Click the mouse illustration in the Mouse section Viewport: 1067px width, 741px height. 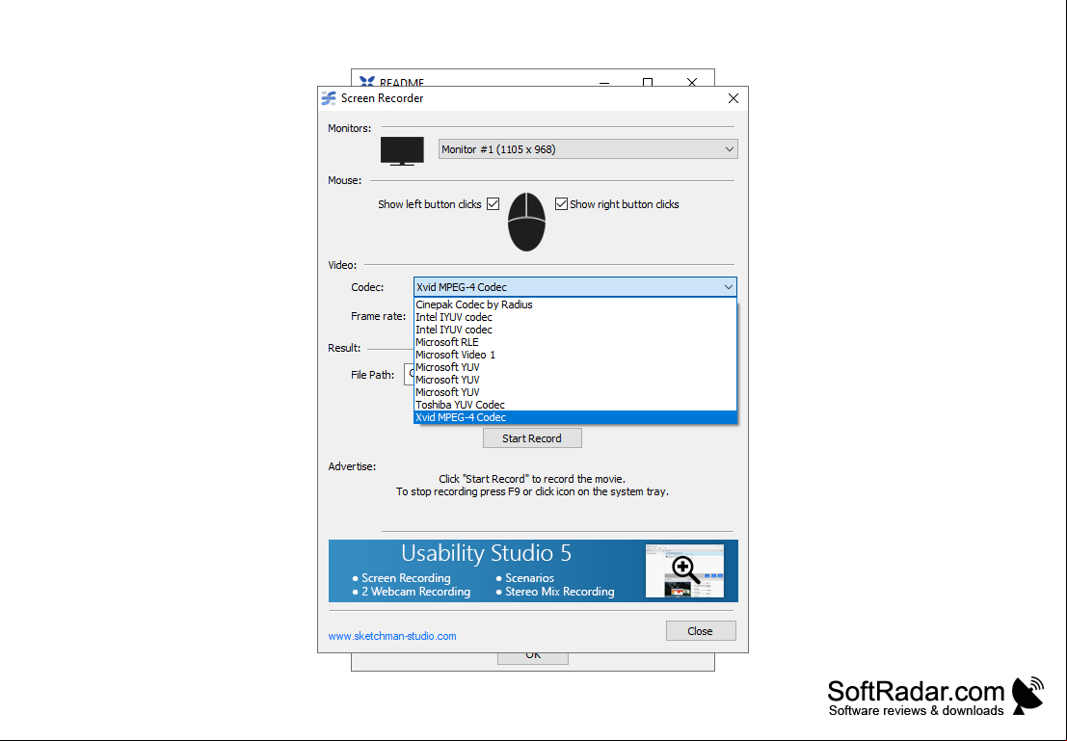click(x=526, y=222)
